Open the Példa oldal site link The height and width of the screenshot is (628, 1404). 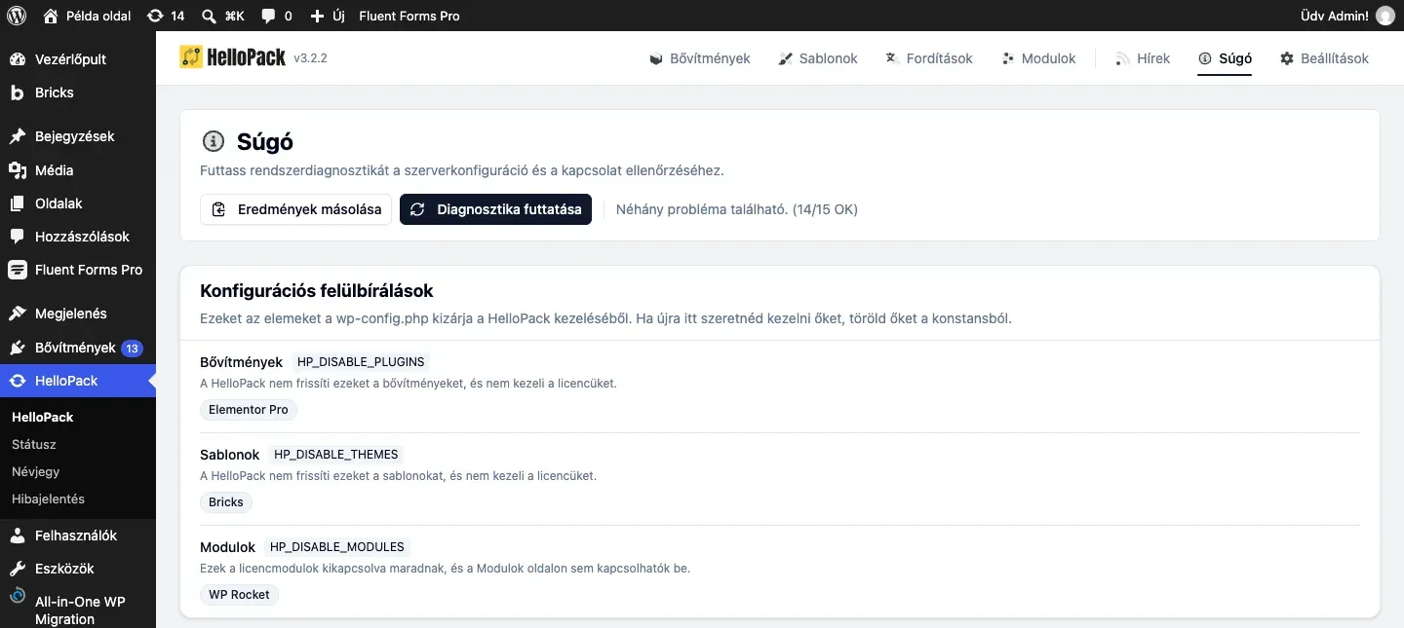pyautogui.click(x=87, y=16)
